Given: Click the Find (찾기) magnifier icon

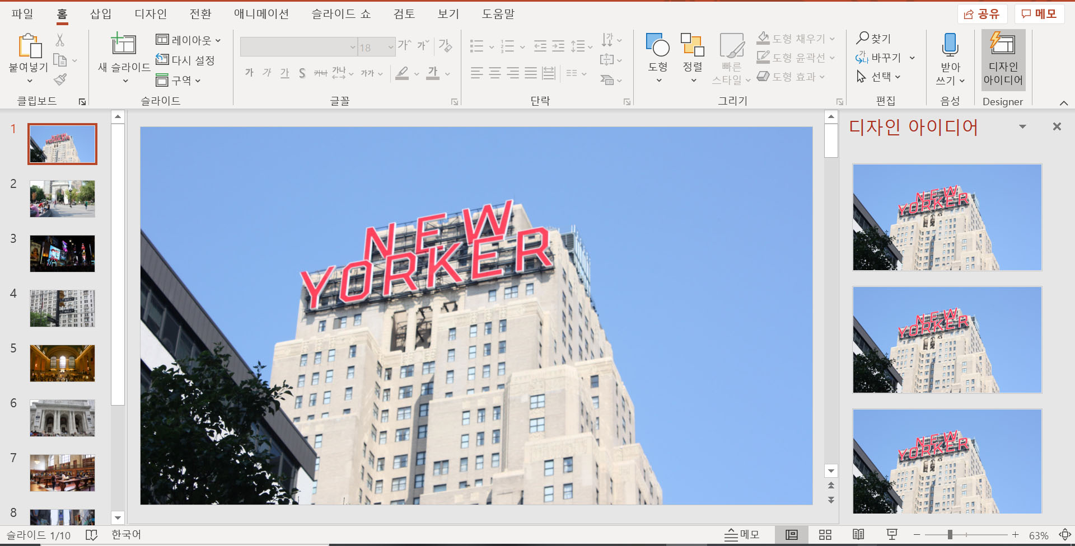Looking at the screenshot, I should [863, 38].
